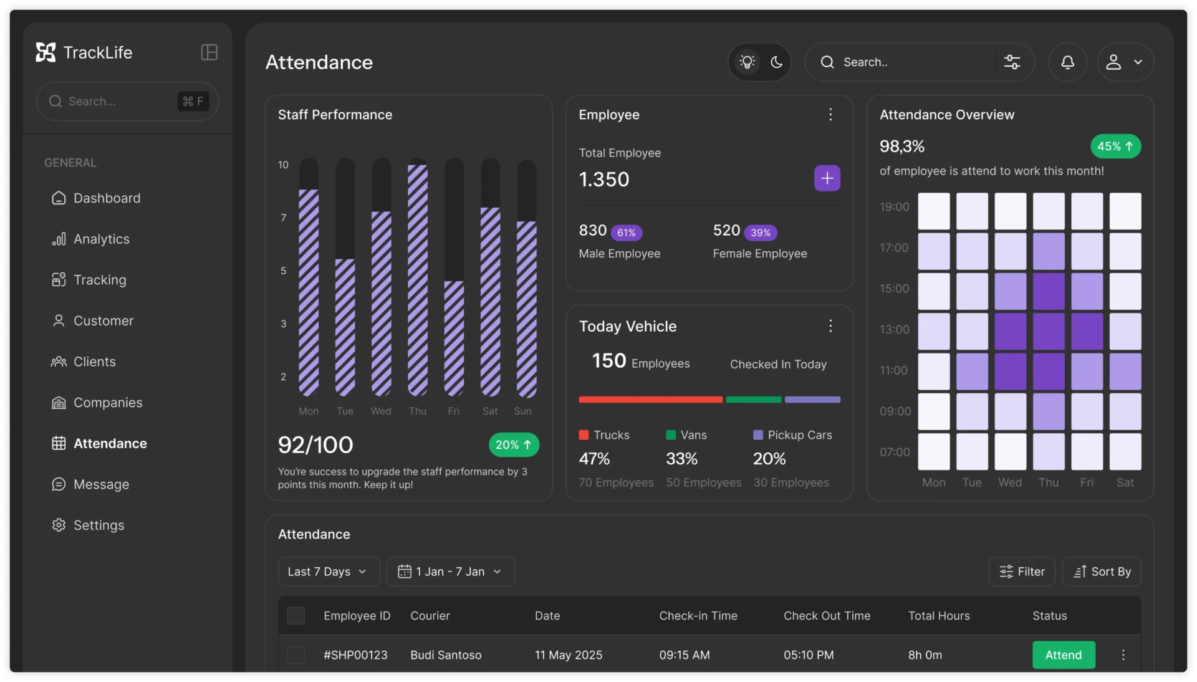Open Today Vehicle three-dot menu
Screen dimensions: 1197x682
click(x=830, y=326)
